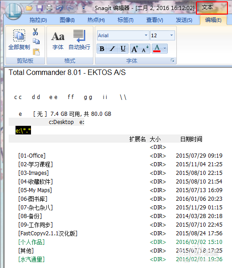Expand the font name dropdown arrow
Screen dimensions: 232x268
pyautogui.click(x=146, y=35)
